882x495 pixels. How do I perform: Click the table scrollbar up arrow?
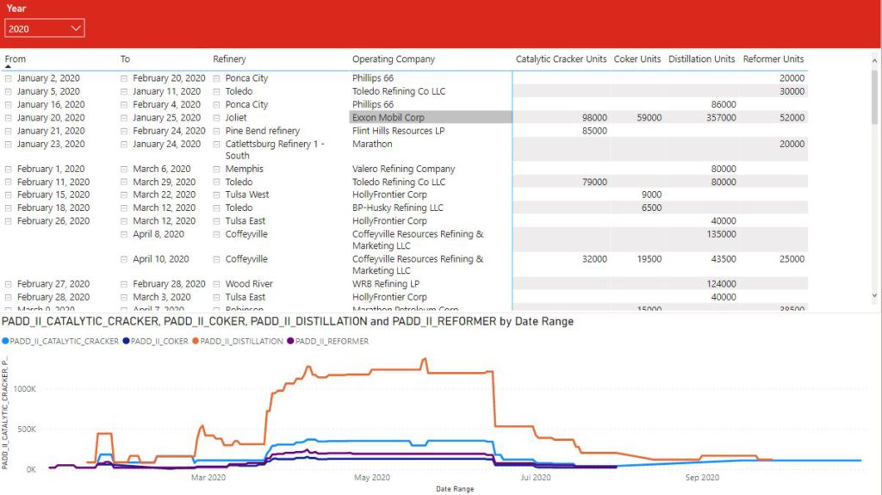tap(874, 60)
